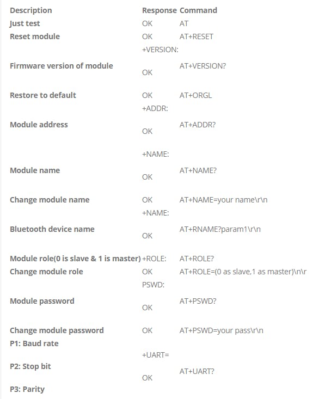331x399 pixels.
Task: Click the 'Firmware version of module' label
Action: point(62,66)
